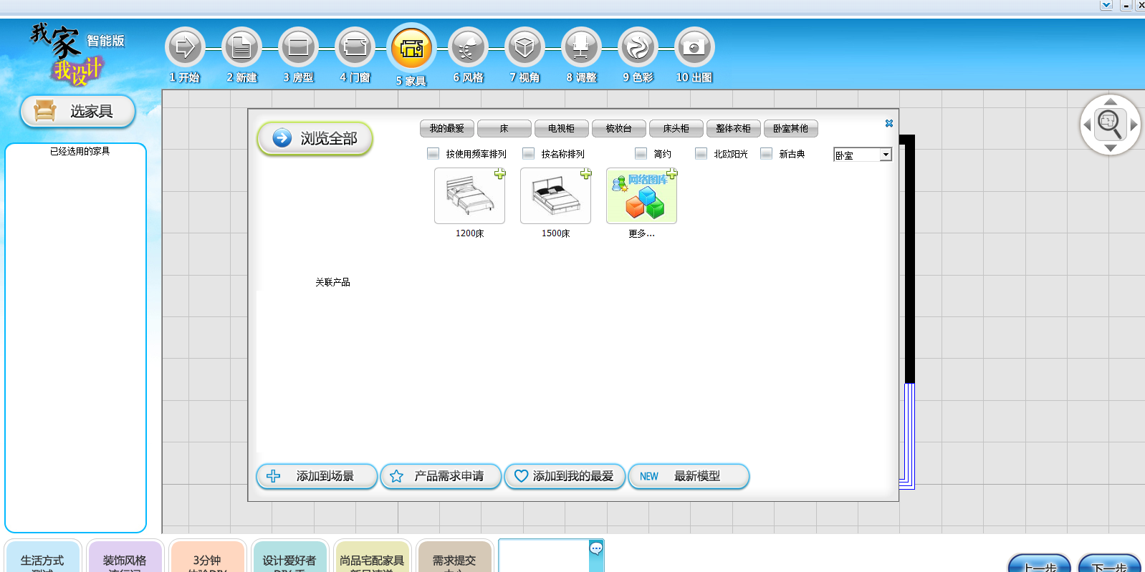This screenshot has width=1145, height=572.
Task: Expand the title bar dropdown arrow
Action: (1106, 5)
